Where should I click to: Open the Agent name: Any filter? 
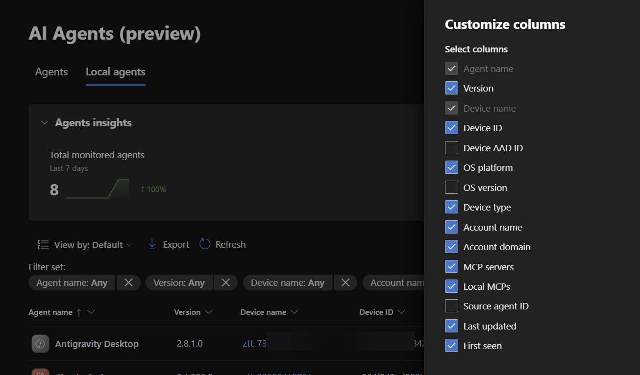(72, 282)
